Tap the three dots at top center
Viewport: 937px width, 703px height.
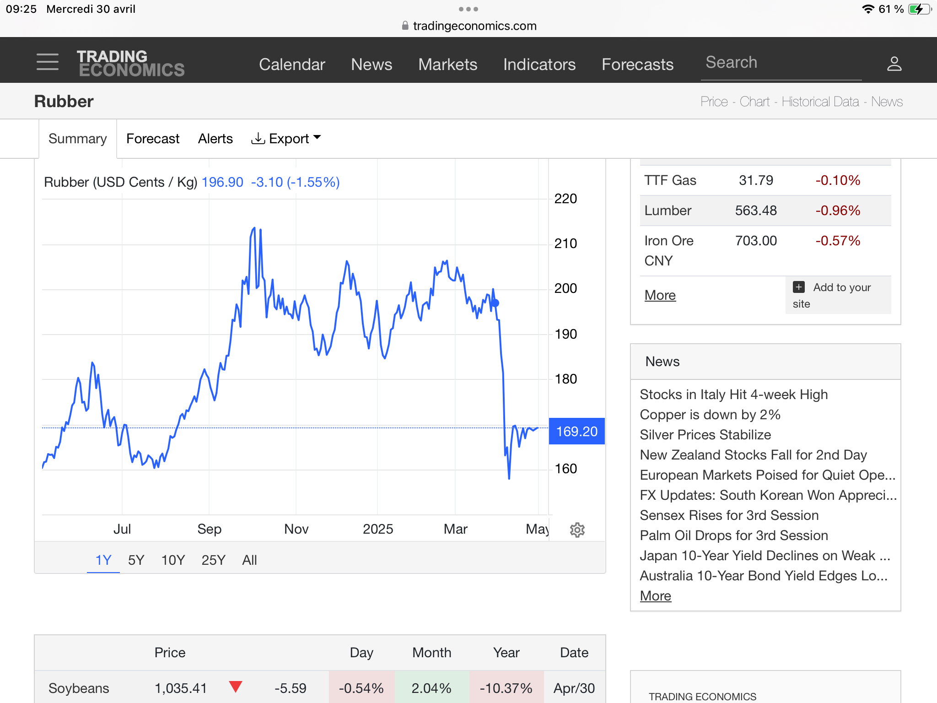(468, 9)
